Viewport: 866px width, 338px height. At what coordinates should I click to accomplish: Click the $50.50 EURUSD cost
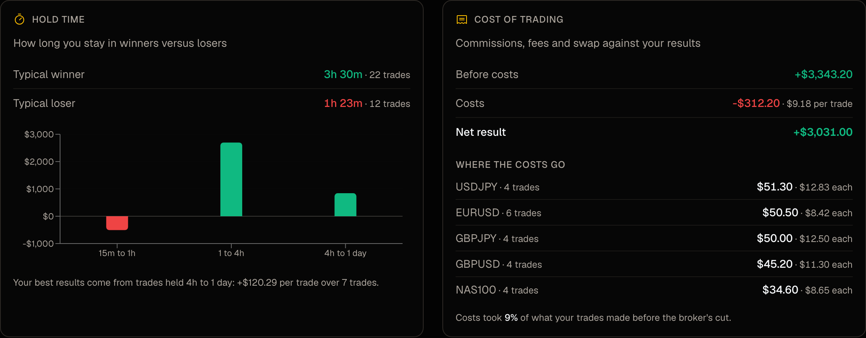780,212
